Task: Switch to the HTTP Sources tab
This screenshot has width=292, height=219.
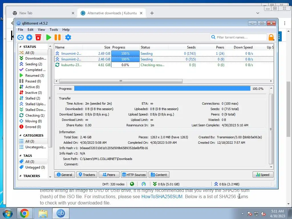Action: click(x=134, y=175)
